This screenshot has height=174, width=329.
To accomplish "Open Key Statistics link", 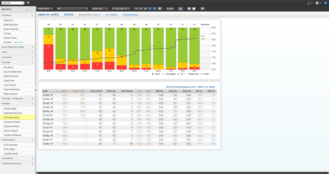I will click(x=111, y=15).
